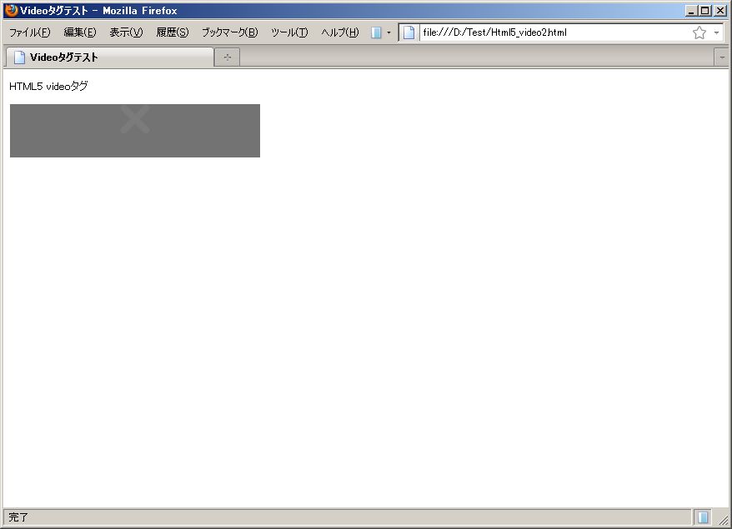The width and height of the screenshot is (732, 529).
Task: Close the Firefox window
Action: 720,11
